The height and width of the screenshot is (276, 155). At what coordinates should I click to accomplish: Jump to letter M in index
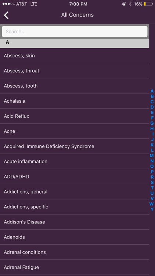click(x=152, y=156)
